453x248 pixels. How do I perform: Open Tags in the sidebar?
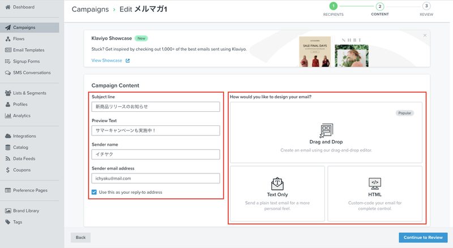[18, 222]
